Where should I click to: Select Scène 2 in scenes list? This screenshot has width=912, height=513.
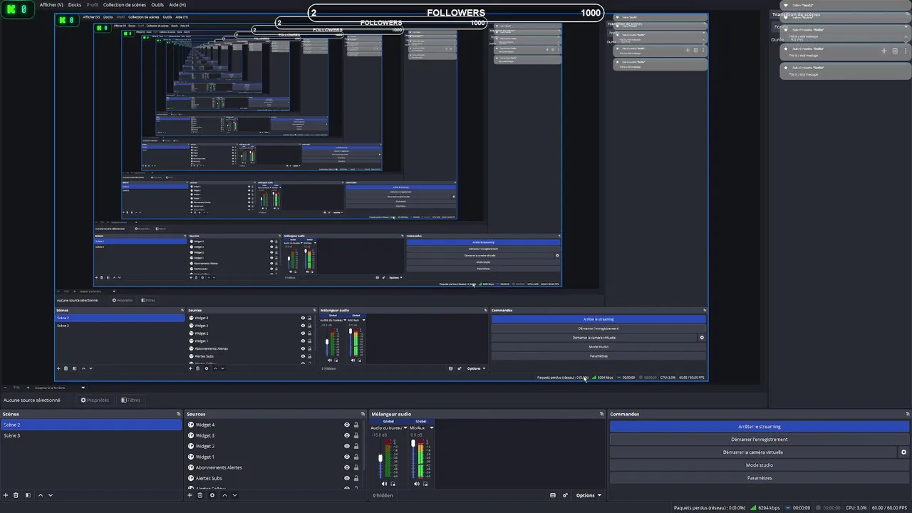(91, 425)
